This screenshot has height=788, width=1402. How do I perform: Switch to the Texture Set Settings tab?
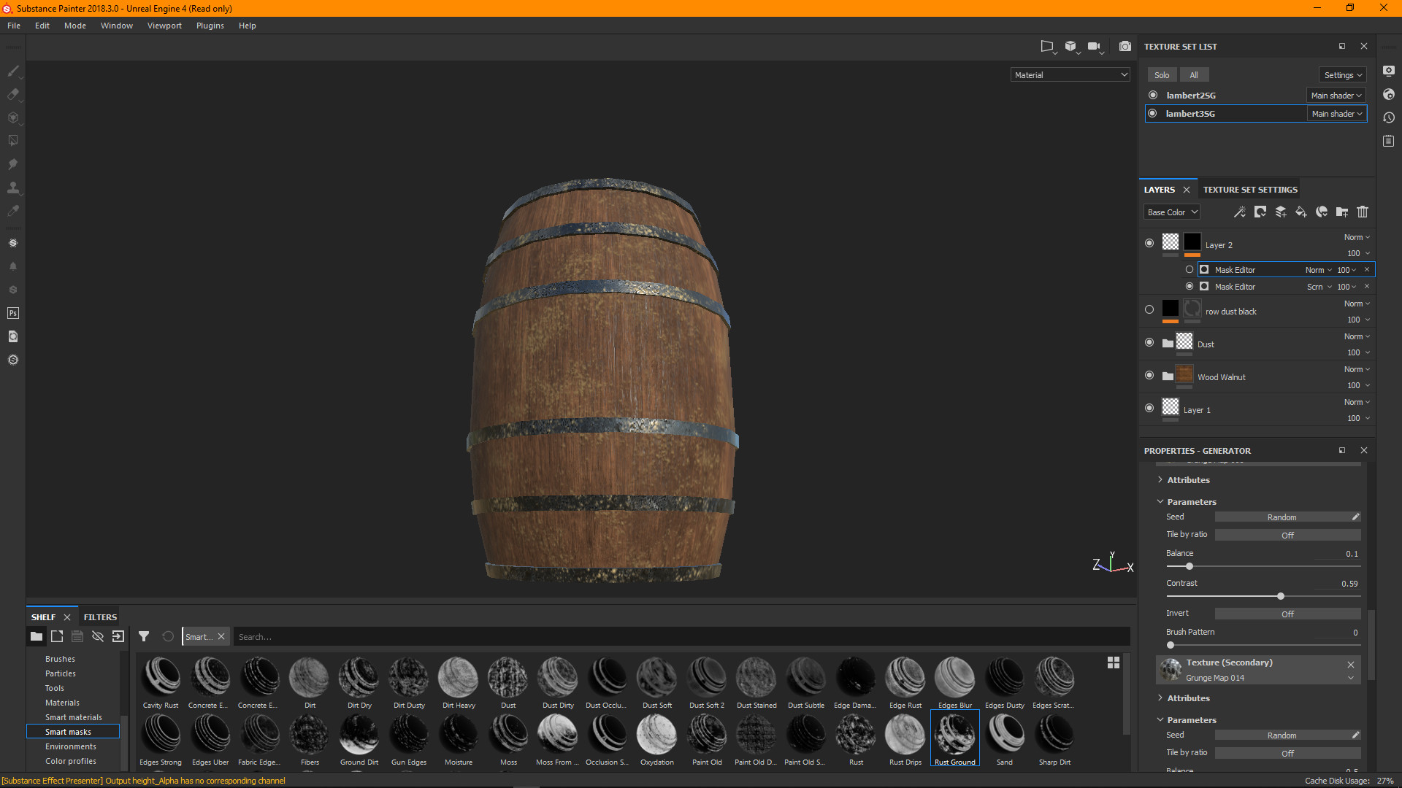pos(1249,189)
